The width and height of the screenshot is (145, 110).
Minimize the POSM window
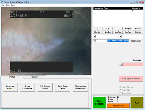132,2
